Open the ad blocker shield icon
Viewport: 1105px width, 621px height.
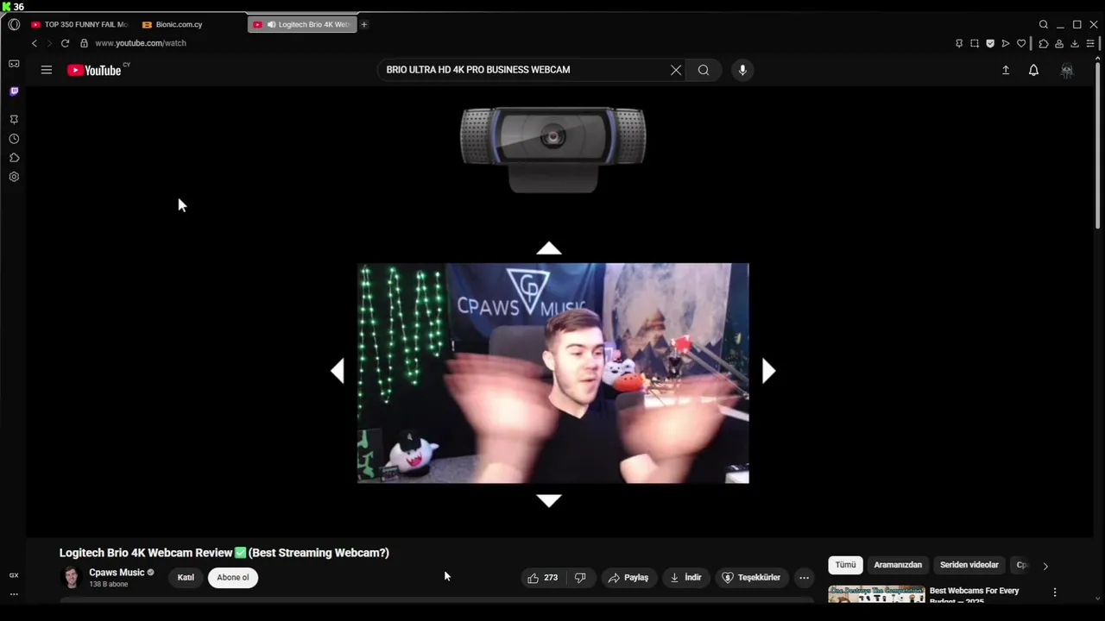(x=990, y=43)
